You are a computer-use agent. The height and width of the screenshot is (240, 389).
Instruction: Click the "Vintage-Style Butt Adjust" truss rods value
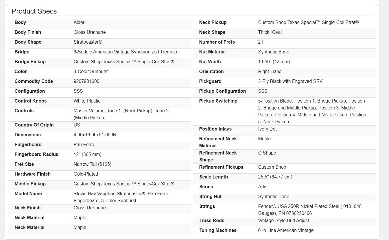(x=283, y=221)
